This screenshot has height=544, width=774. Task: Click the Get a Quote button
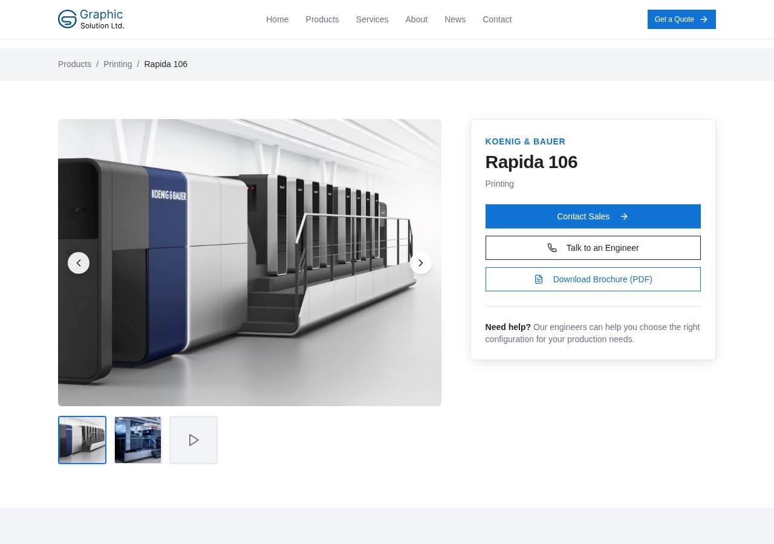[681, 19]
